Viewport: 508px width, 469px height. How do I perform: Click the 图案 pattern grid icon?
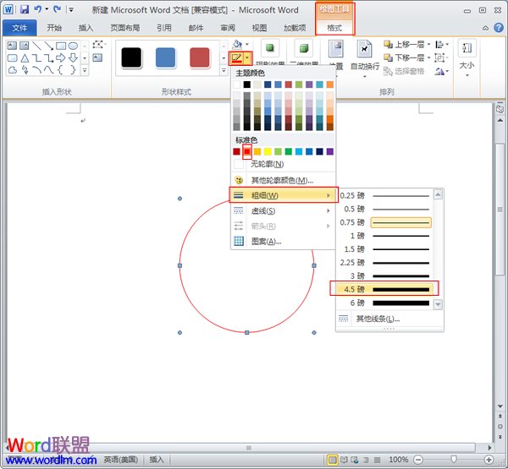(239, 241)
